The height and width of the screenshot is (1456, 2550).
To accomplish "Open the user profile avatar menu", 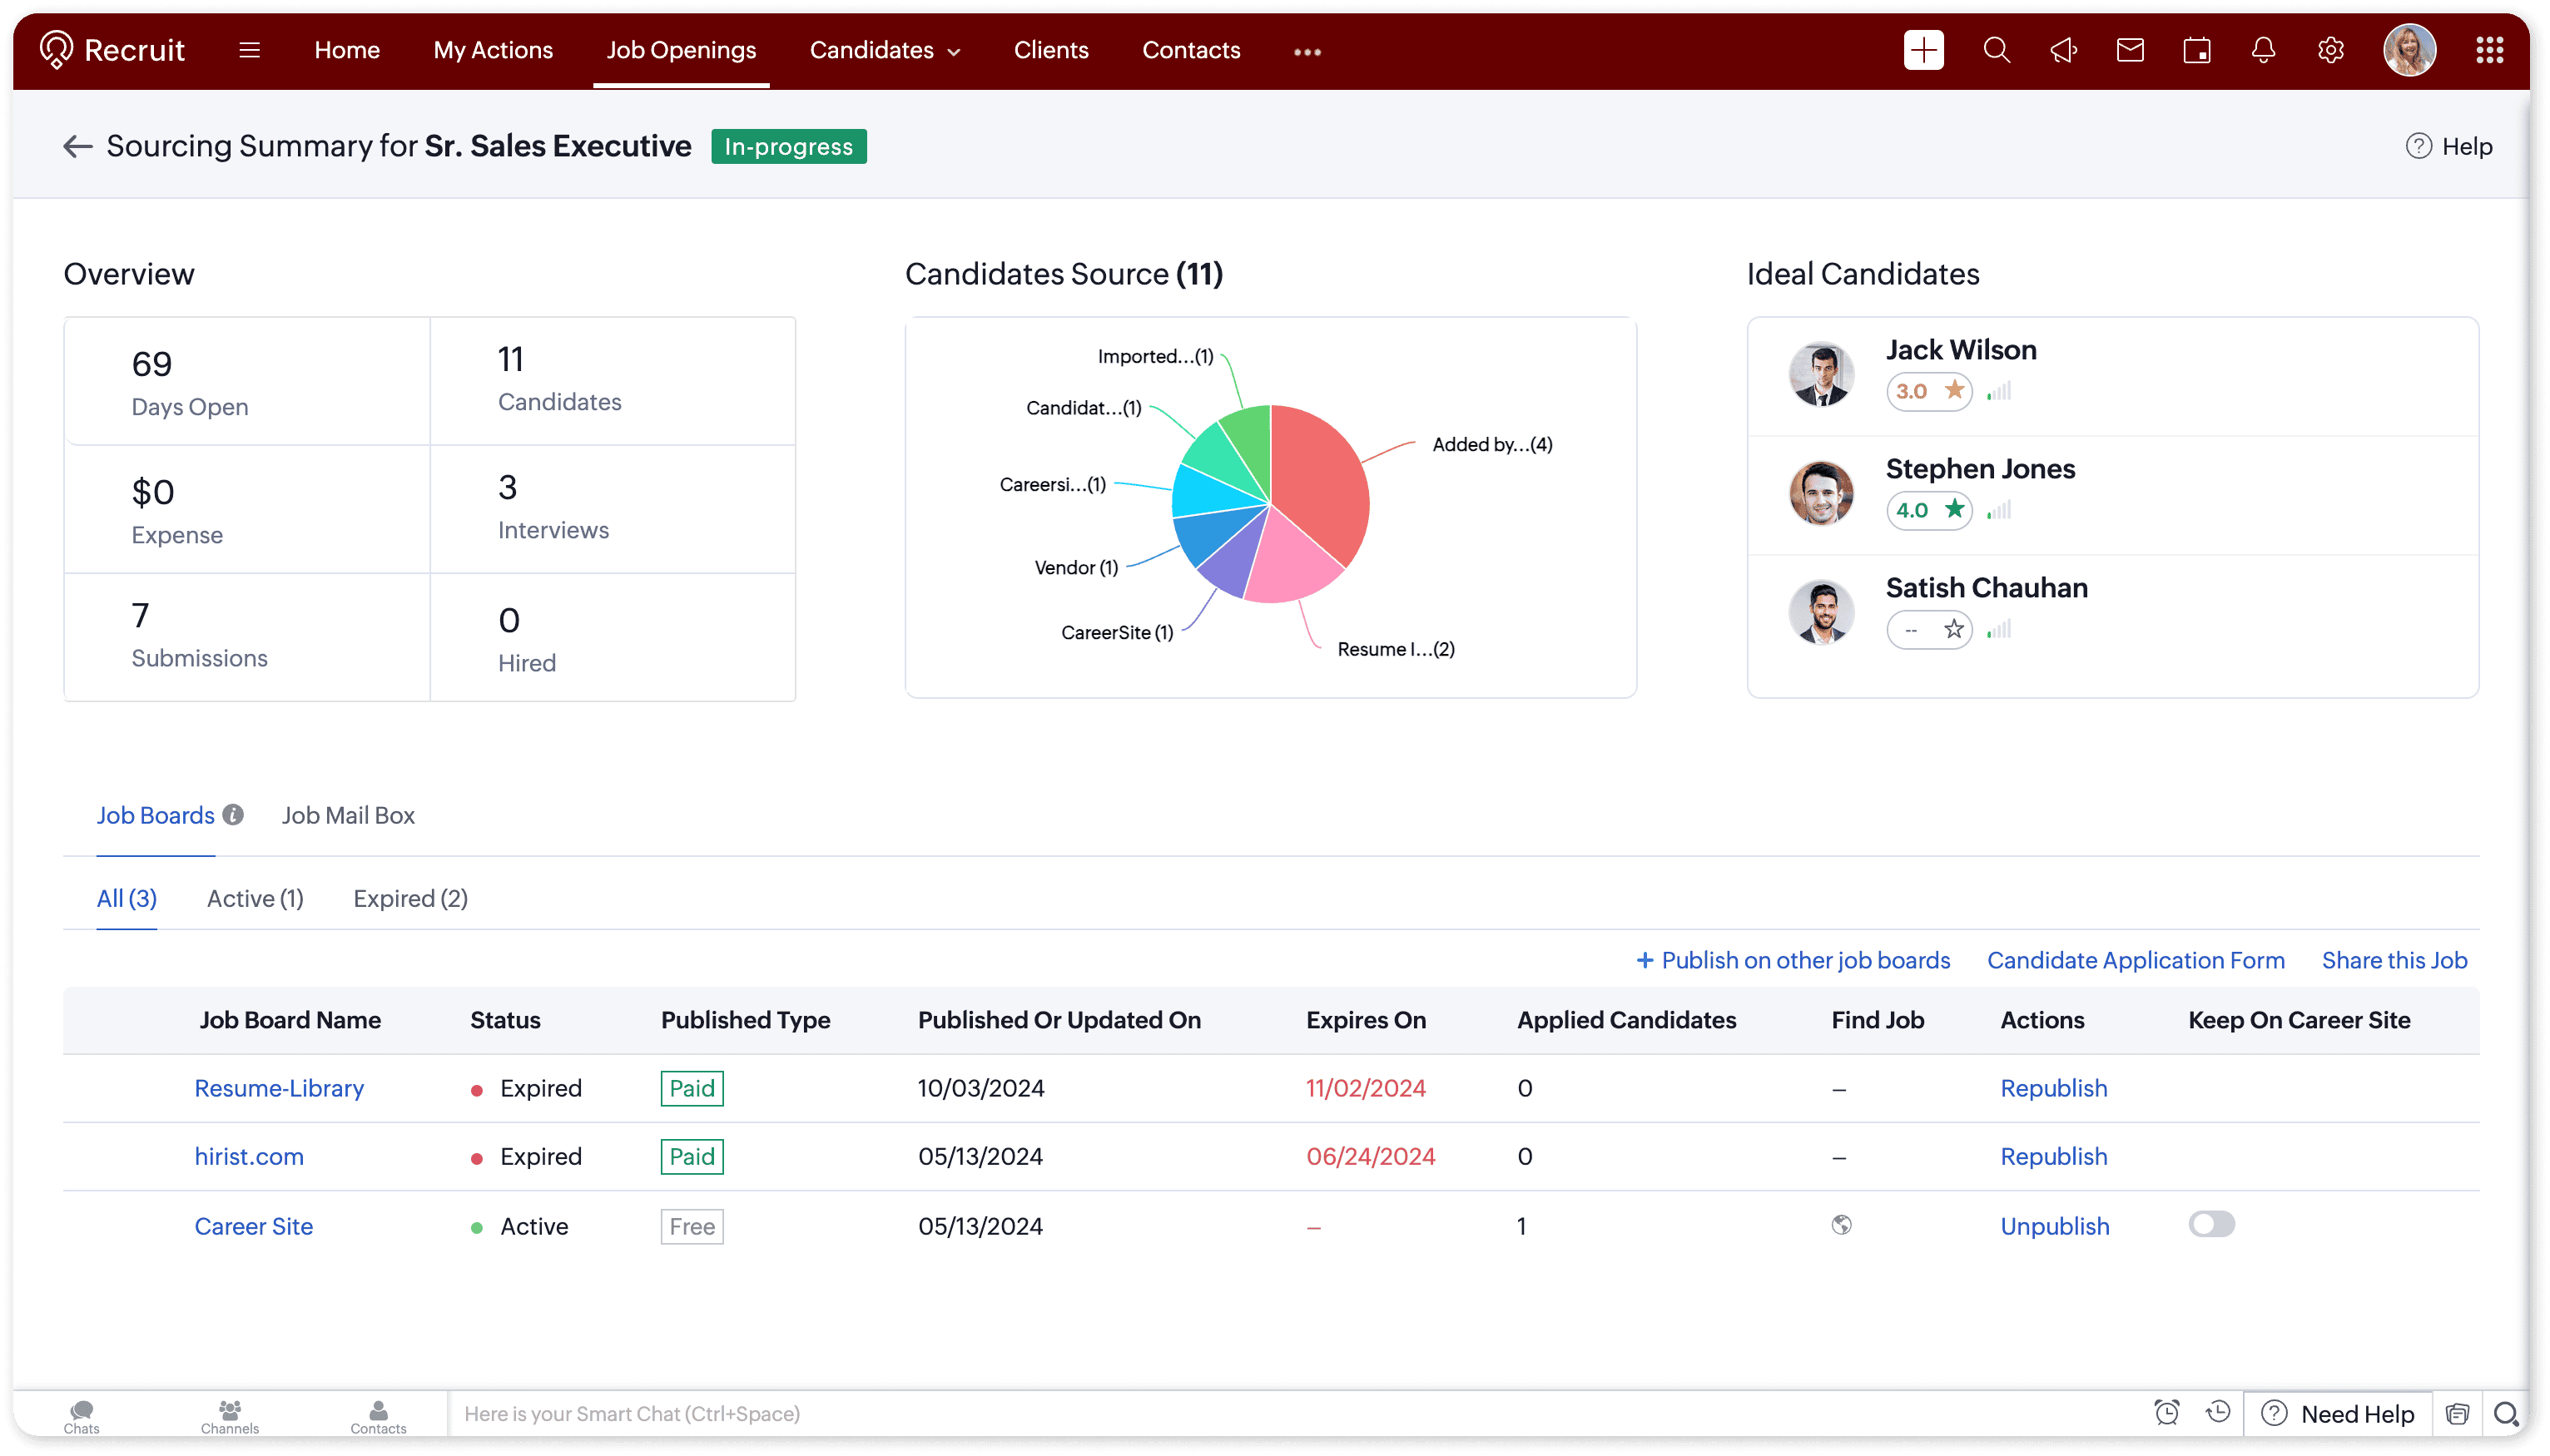I will pyautogui.click(x=2409, y=50).
